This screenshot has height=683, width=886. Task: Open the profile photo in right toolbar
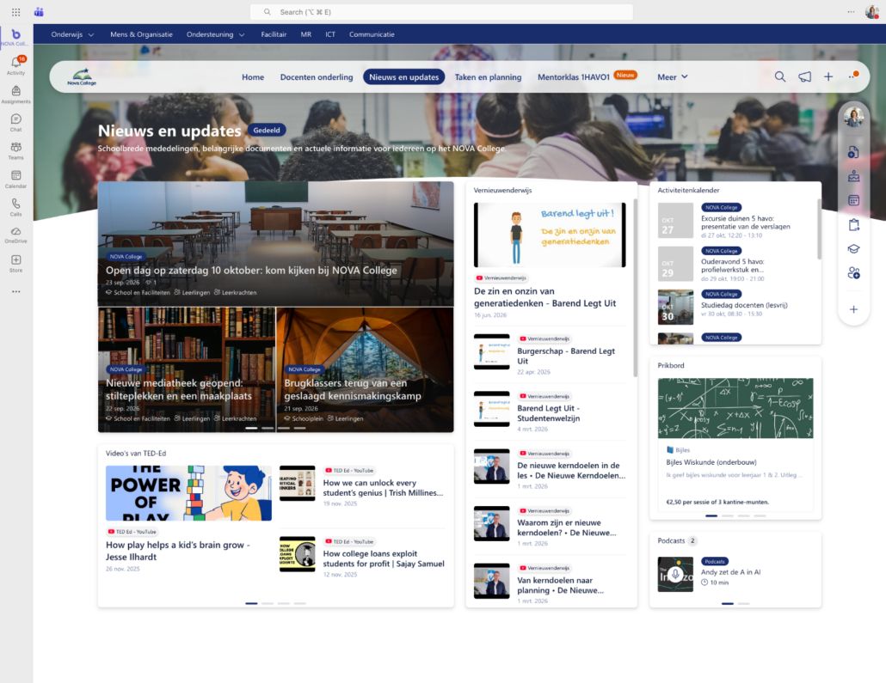pos(854,117)
